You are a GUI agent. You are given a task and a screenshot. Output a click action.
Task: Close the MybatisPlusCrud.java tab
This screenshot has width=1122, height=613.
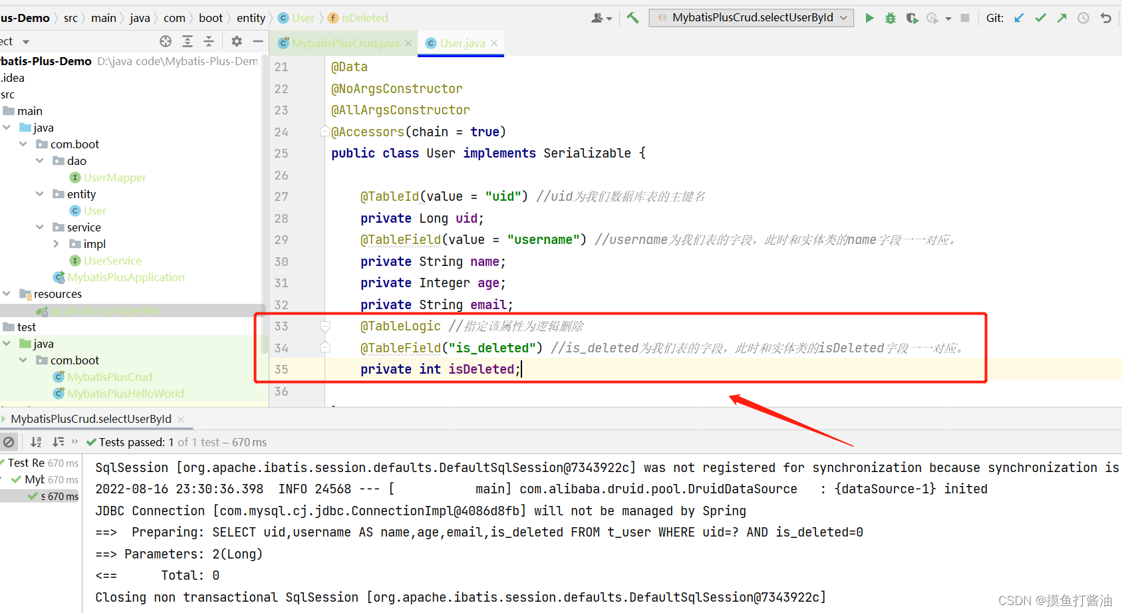408,43
